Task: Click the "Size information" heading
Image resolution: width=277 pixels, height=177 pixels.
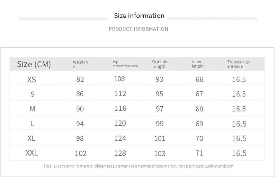Action: coord(139,16)
